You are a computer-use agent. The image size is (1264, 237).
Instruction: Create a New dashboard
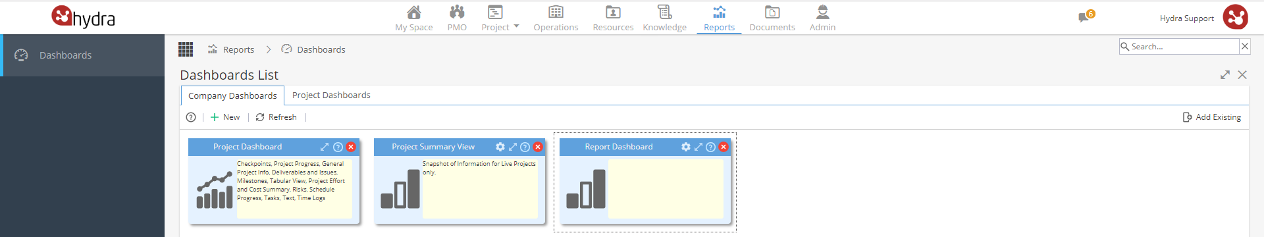click(225, 117)
